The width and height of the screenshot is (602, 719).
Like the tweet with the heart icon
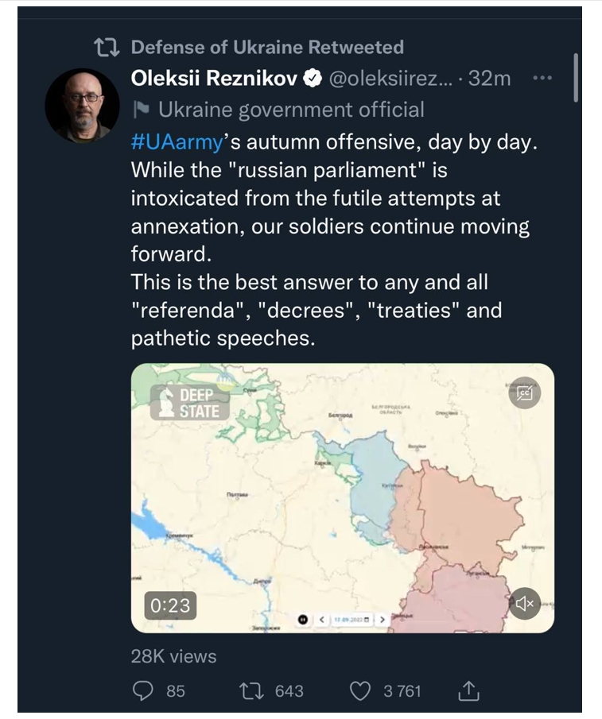[x=361, y=690]
